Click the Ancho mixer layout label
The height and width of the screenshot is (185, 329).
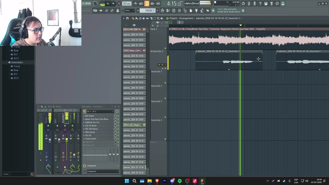(x=58, y=107)
